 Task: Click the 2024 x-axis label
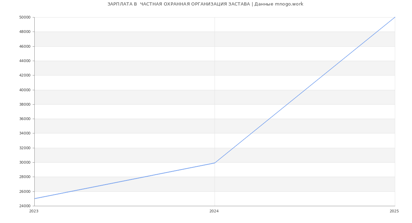coord(214,211)
